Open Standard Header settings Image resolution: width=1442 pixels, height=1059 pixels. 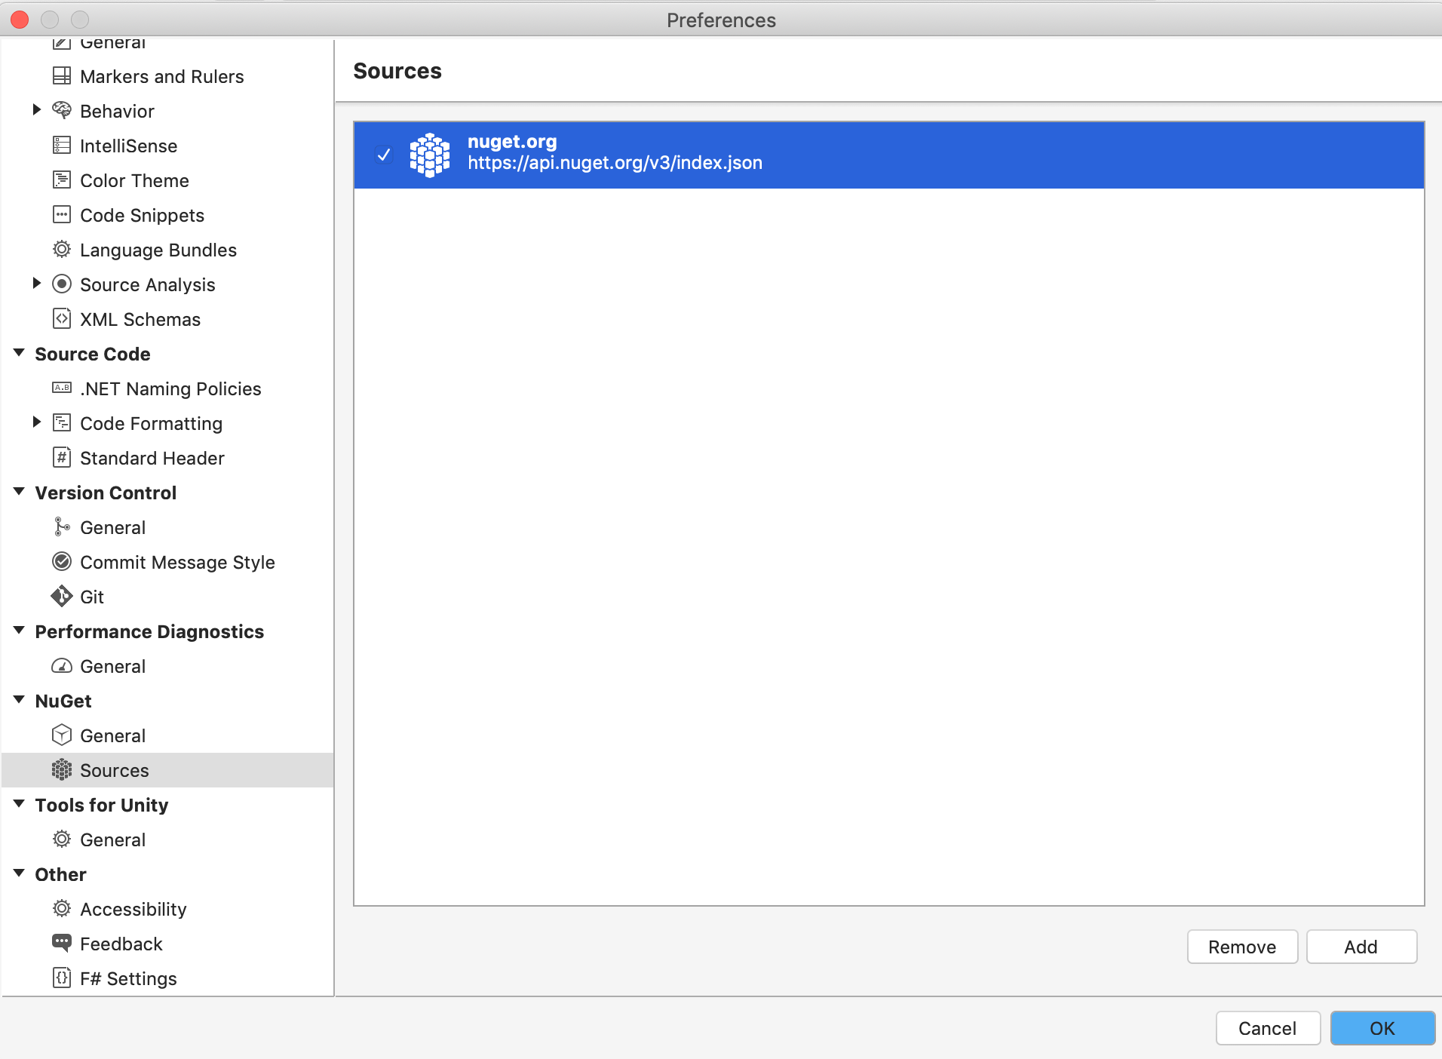[x=152, y=458]
